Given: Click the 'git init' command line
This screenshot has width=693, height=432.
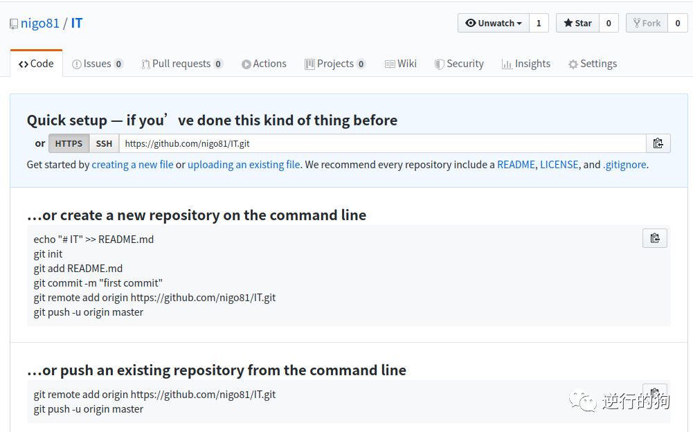Looking at the screenshot, I should coord(48,254).
